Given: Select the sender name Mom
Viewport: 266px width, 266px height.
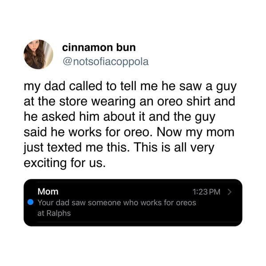Looking at the screenshot, I should coord(48,191).
